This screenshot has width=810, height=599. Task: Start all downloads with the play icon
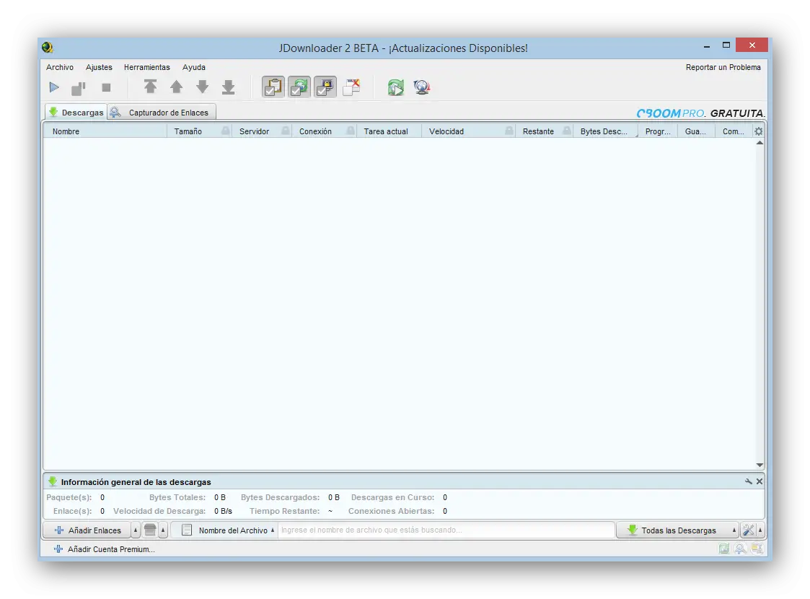click(x=53, y=87)
